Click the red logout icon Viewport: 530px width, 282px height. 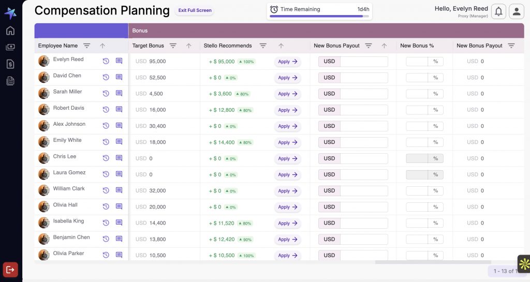click(10, 270)
